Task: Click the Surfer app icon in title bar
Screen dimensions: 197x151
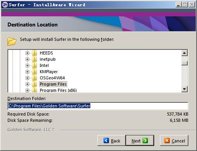Action: click(x=5, y=5)
